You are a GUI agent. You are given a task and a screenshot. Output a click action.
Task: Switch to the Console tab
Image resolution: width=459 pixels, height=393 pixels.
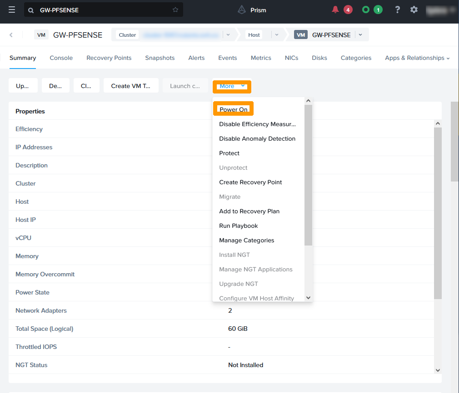point(61,58)
